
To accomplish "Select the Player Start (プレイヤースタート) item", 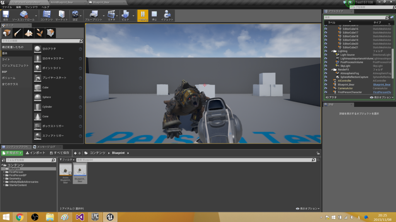I will coord(58,78).
